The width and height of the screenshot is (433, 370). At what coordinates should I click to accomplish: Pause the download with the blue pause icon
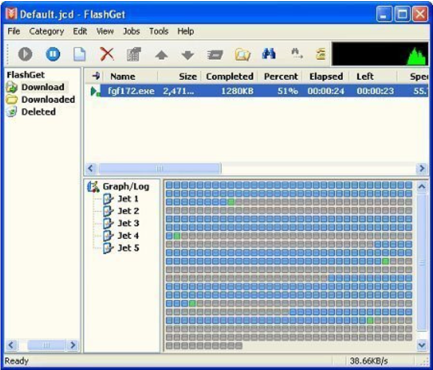[53, 54]
